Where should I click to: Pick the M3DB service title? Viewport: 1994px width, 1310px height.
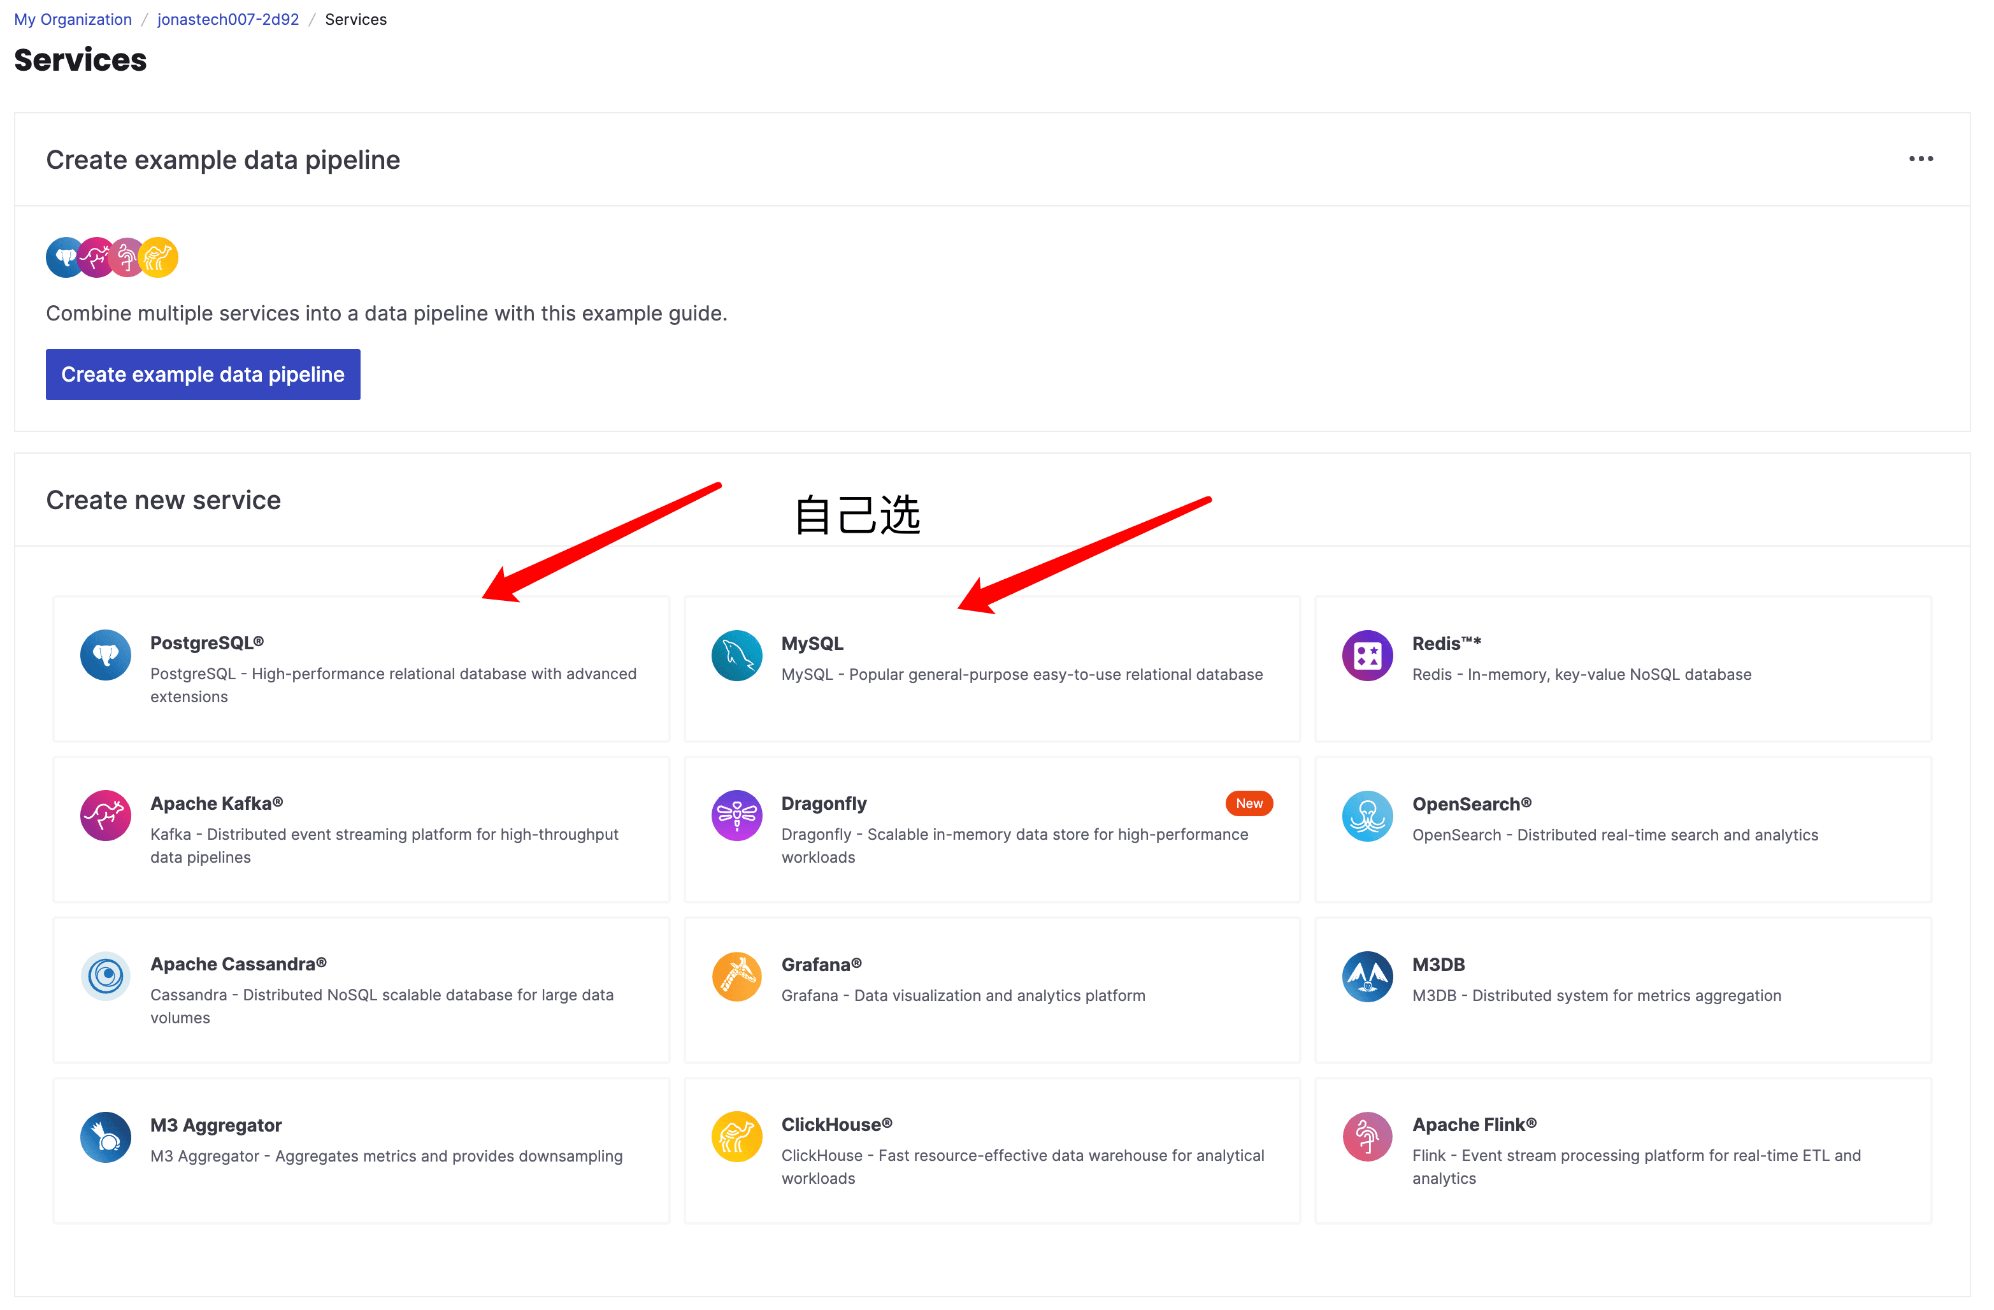tap(1438, 965)
